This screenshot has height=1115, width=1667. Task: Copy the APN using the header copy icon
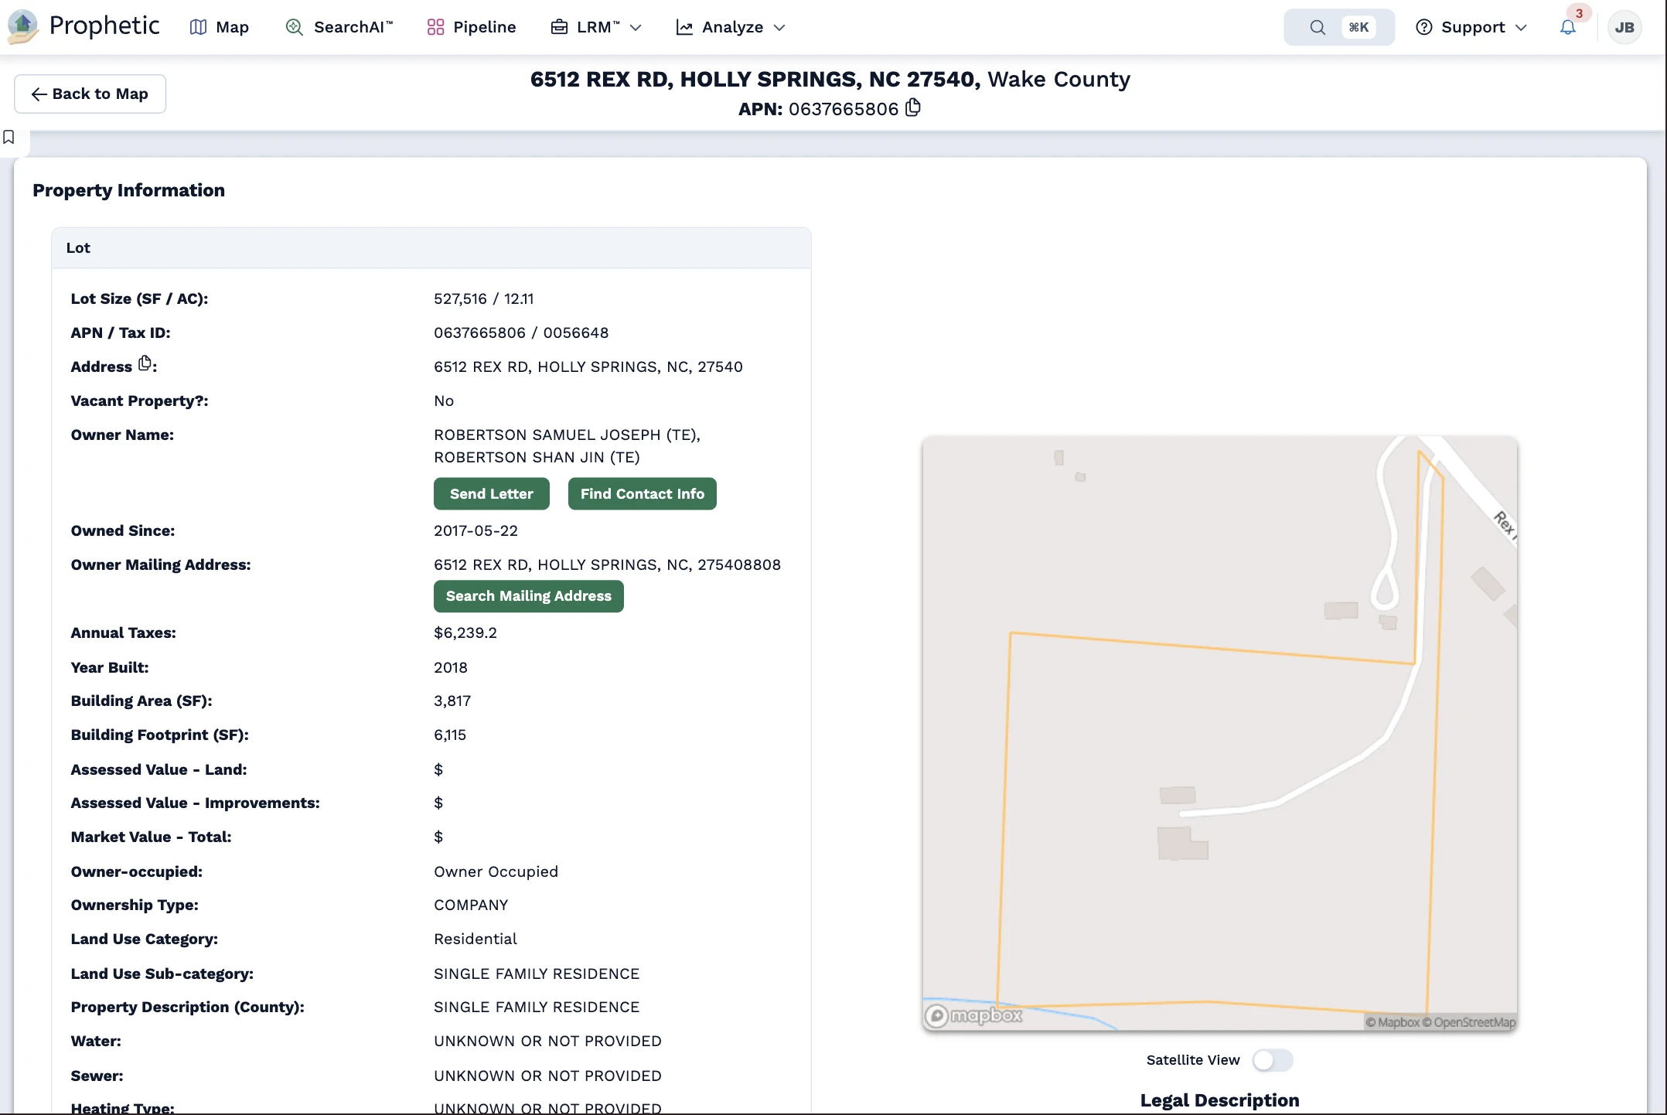tap(913, 107)
